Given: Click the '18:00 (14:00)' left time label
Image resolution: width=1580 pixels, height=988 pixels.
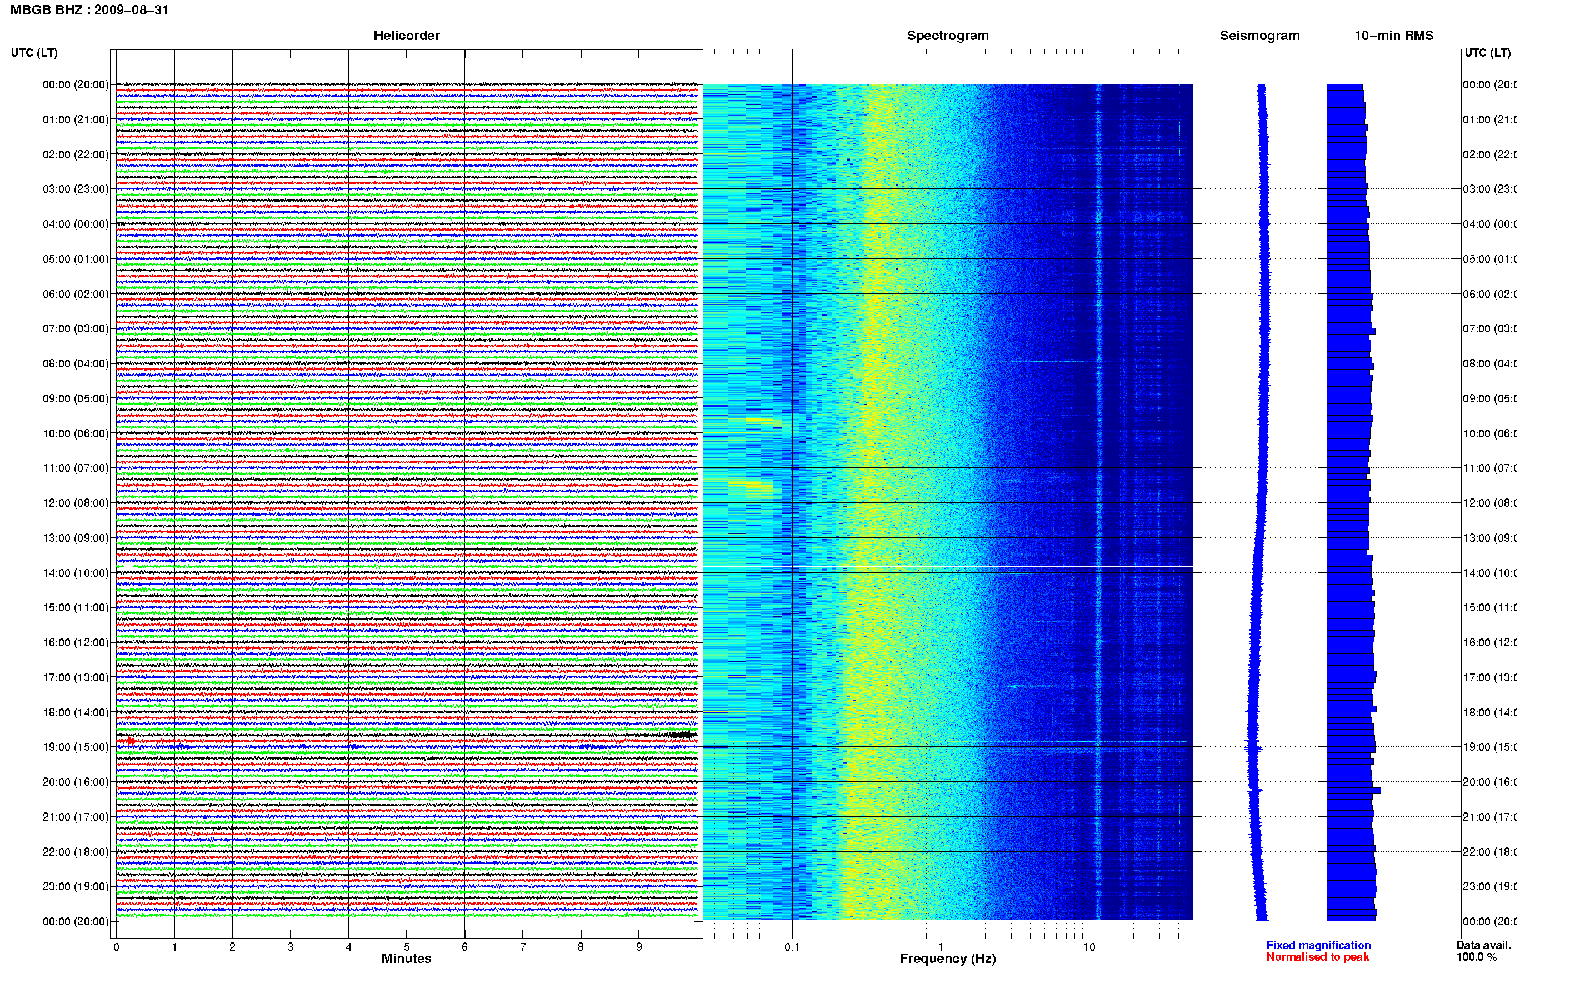Looking at the screenshot, I should [76, 712].
